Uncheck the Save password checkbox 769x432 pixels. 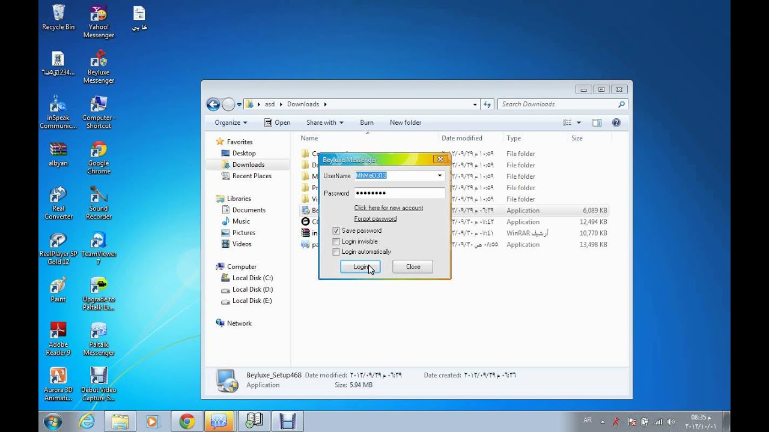[336, 230]
